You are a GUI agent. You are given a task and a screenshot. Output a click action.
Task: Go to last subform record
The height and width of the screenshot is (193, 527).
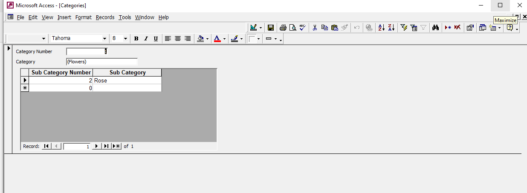coord(106,146)
